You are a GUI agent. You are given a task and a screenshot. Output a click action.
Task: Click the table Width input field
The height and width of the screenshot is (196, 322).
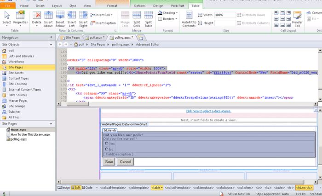225,15
